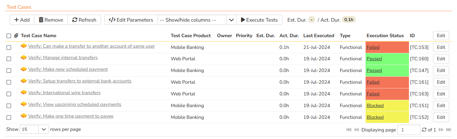Screen dimensions: 457x139
Task: Select checkbox for View upcoming scheduled payments row
Action: [9, 106]
